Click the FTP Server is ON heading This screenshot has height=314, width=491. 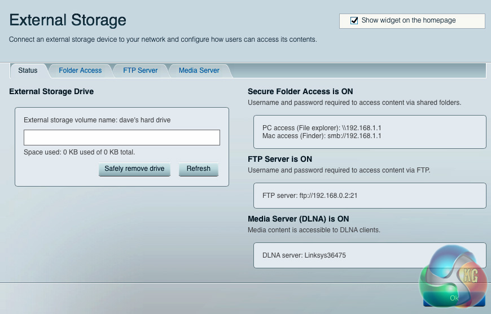click(x=280, y=159)
